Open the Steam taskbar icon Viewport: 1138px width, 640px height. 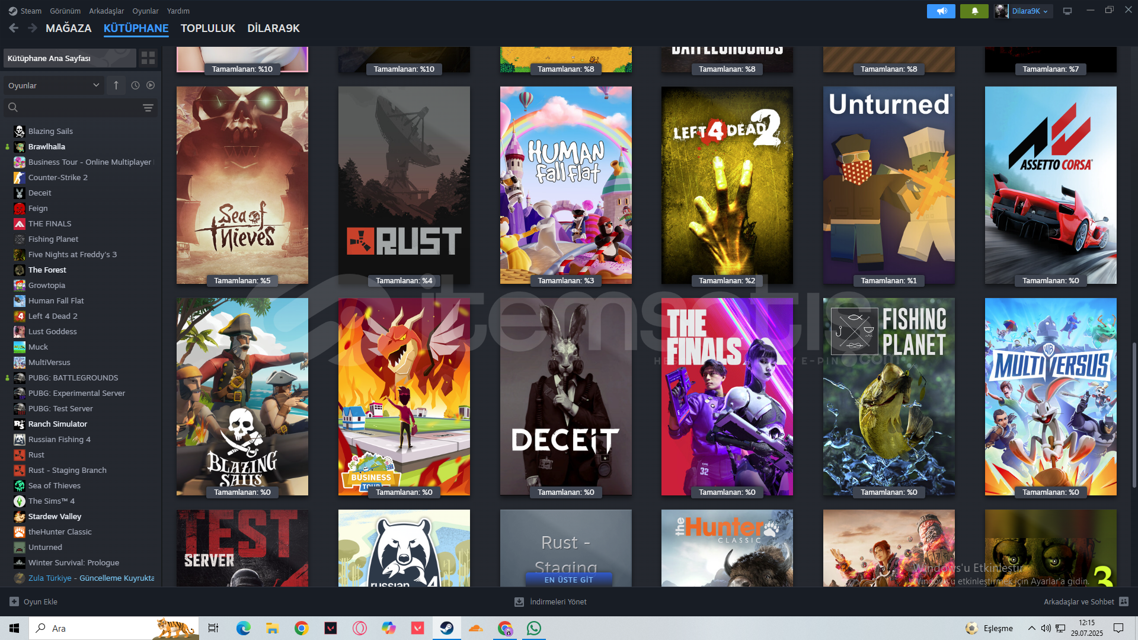pyautogui.click(x=447, y=628)
